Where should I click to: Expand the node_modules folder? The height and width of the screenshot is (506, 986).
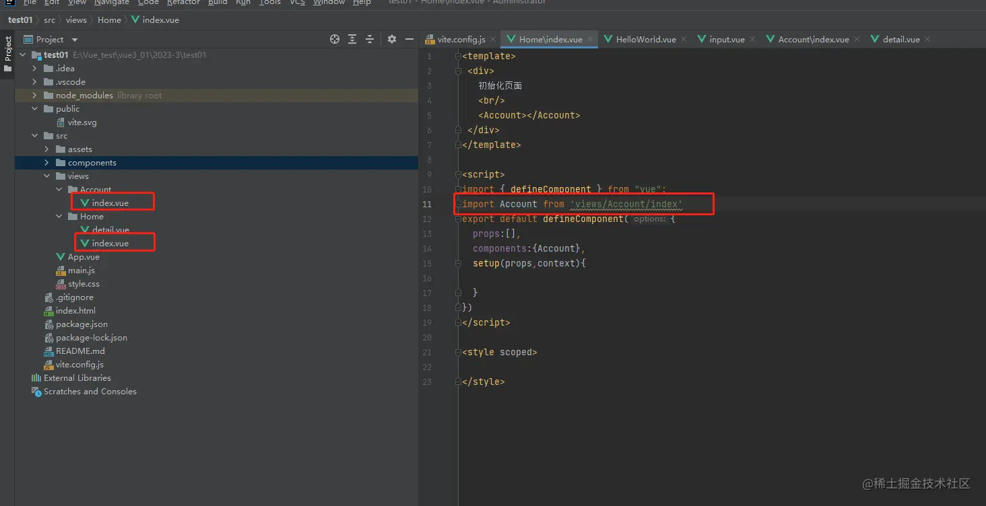(x=35, y=96)
